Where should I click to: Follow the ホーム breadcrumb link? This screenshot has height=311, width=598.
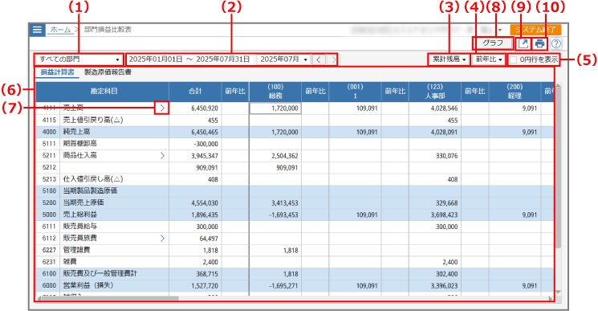(x=61, y=30)
